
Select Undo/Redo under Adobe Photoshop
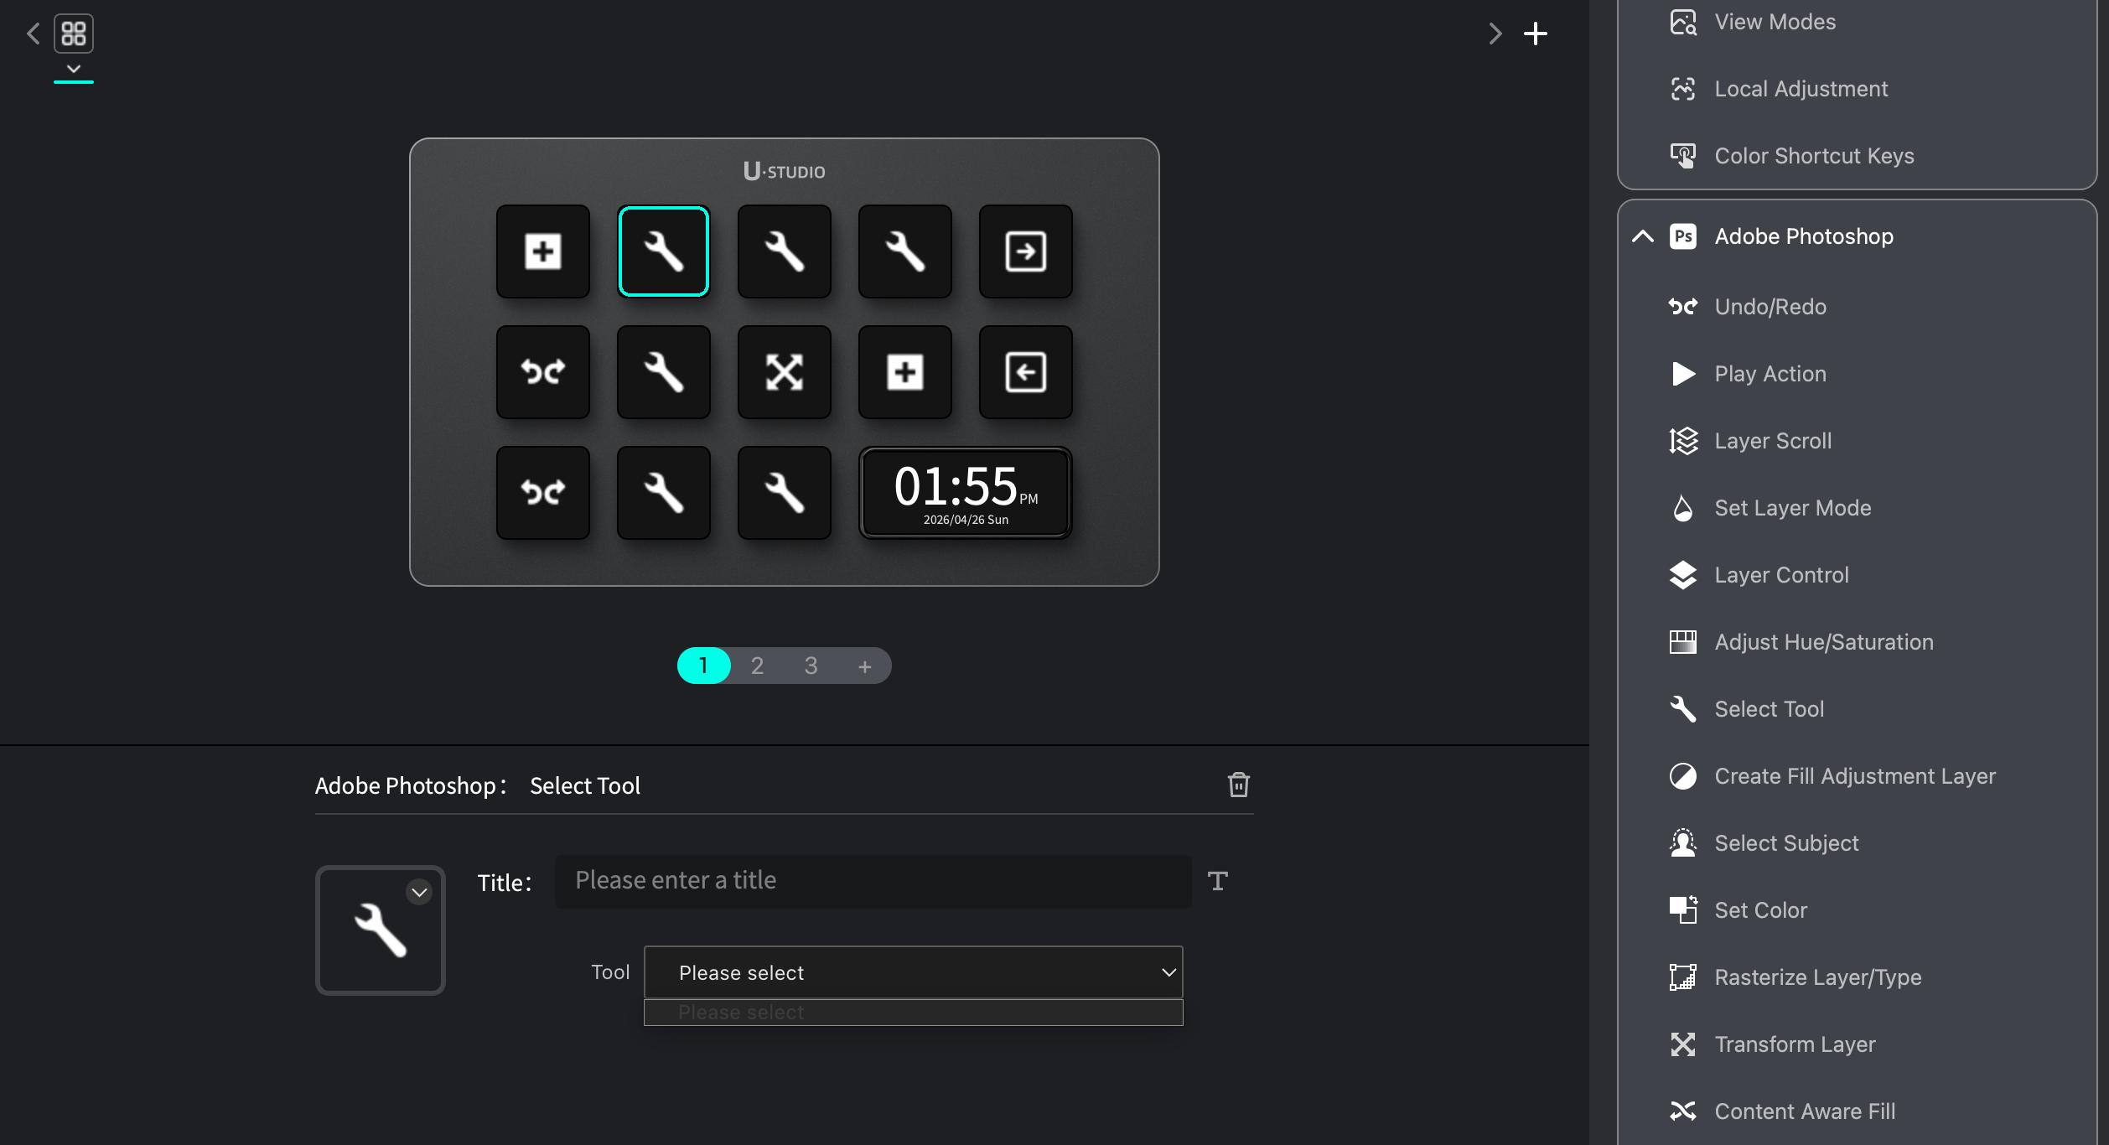tap(1769, 307)
